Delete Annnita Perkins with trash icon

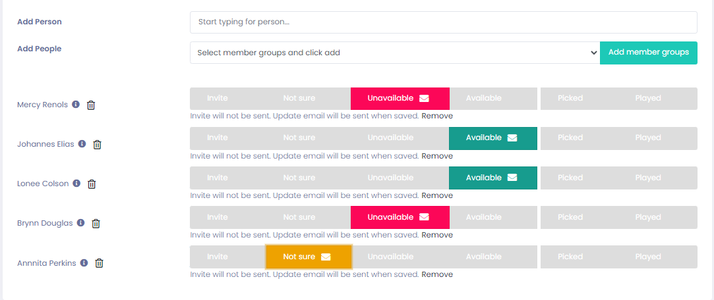point(99,263)
